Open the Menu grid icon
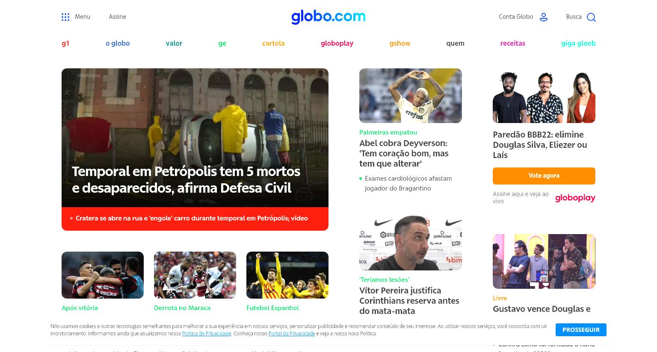 (65, 17)
